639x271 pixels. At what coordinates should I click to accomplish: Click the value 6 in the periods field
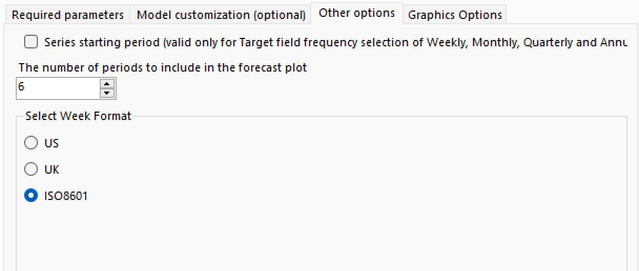[x=22, y=87]
